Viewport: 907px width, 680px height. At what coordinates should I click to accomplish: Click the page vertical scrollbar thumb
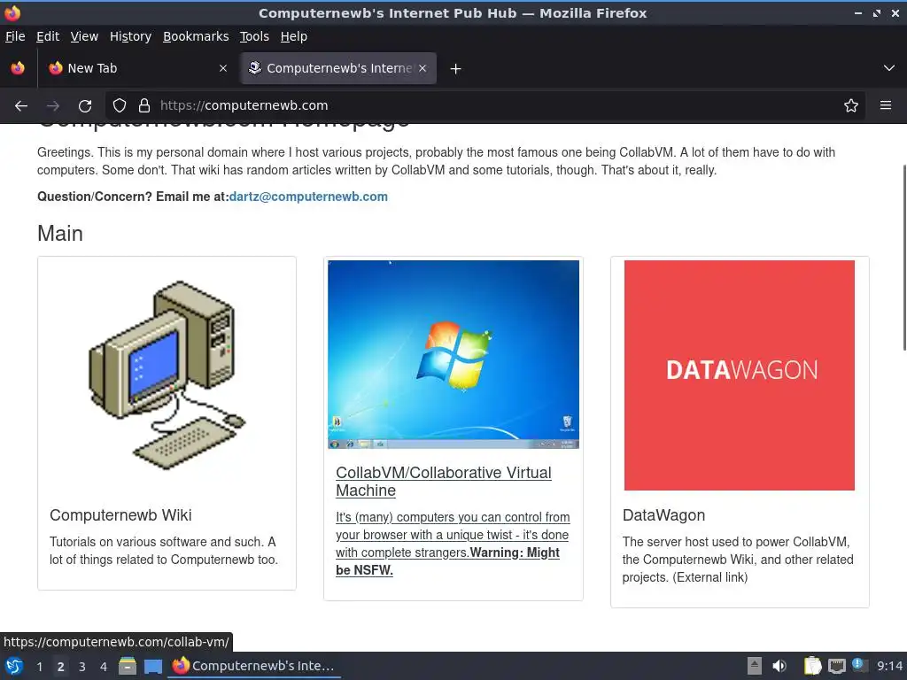[903, 258]
